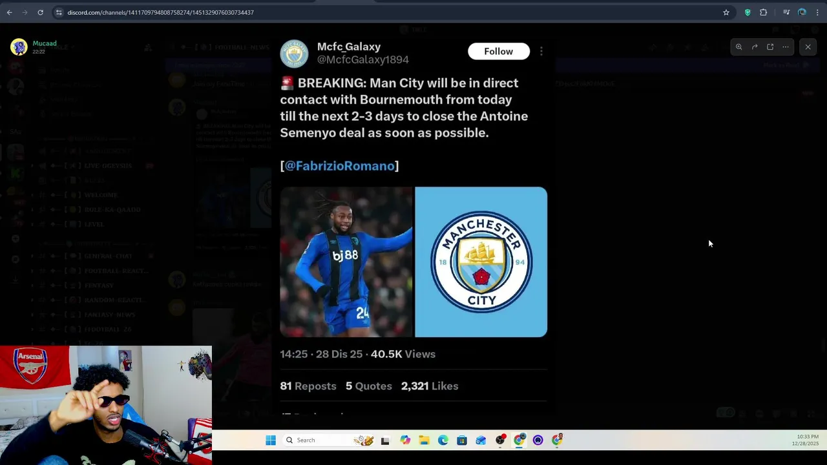Click the 14:25 · 28 Dis 25 timestamp
Image resolution: width=827 pixels, height=465 pixels.
[x=322, y=354]
